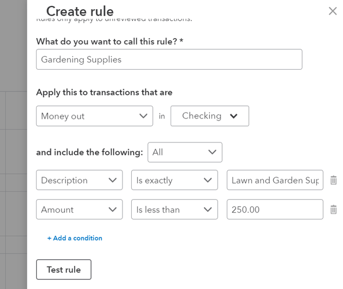Open the Is less than operator dropdown
Viewport: 343px width, 289px height.
click(x=174, y=209)
